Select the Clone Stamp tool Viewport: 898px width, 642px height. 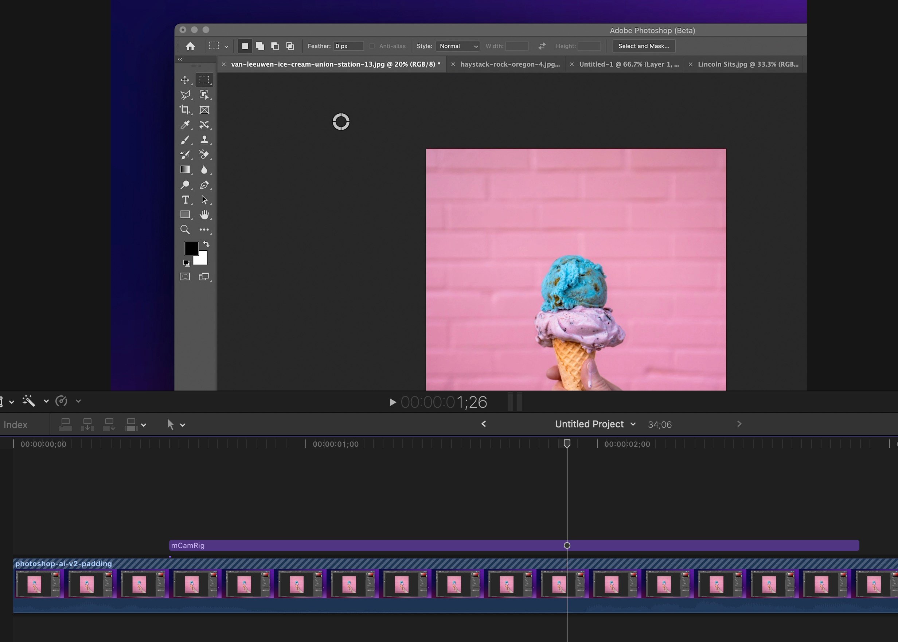(204, 140)
